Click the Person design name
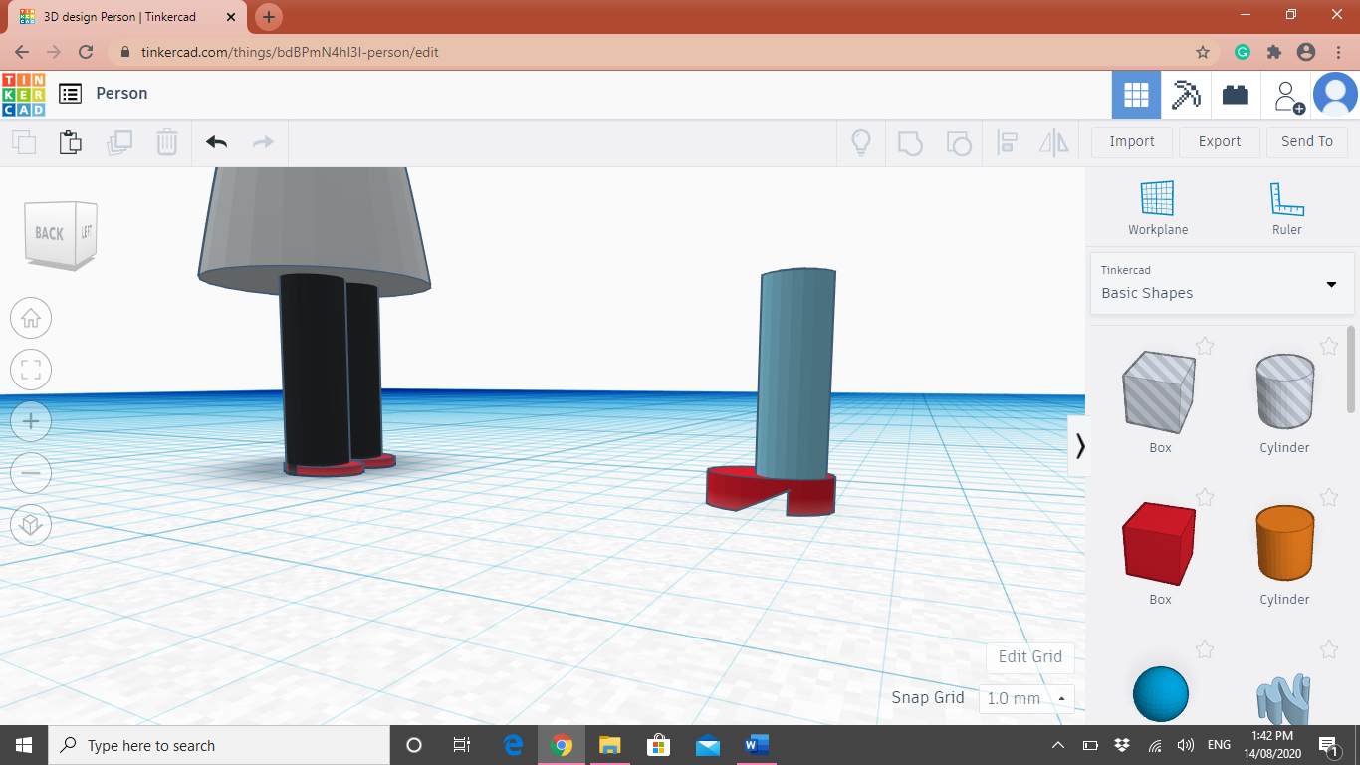The image size is (1360, 765). [121, 94]
